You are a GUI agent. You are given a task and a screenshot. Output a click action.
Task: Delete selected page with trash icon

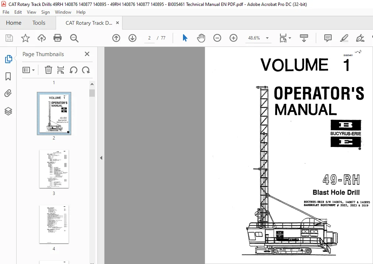click(48, 70)
